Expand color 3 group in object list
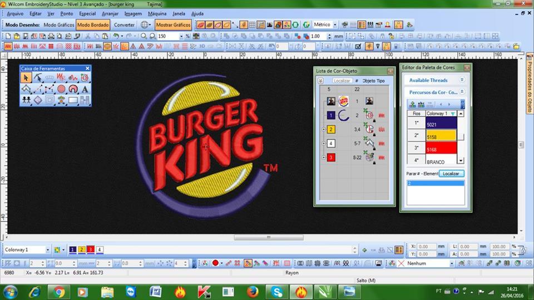Viewport: 534px width, 300px height. [x=324, y=157]
